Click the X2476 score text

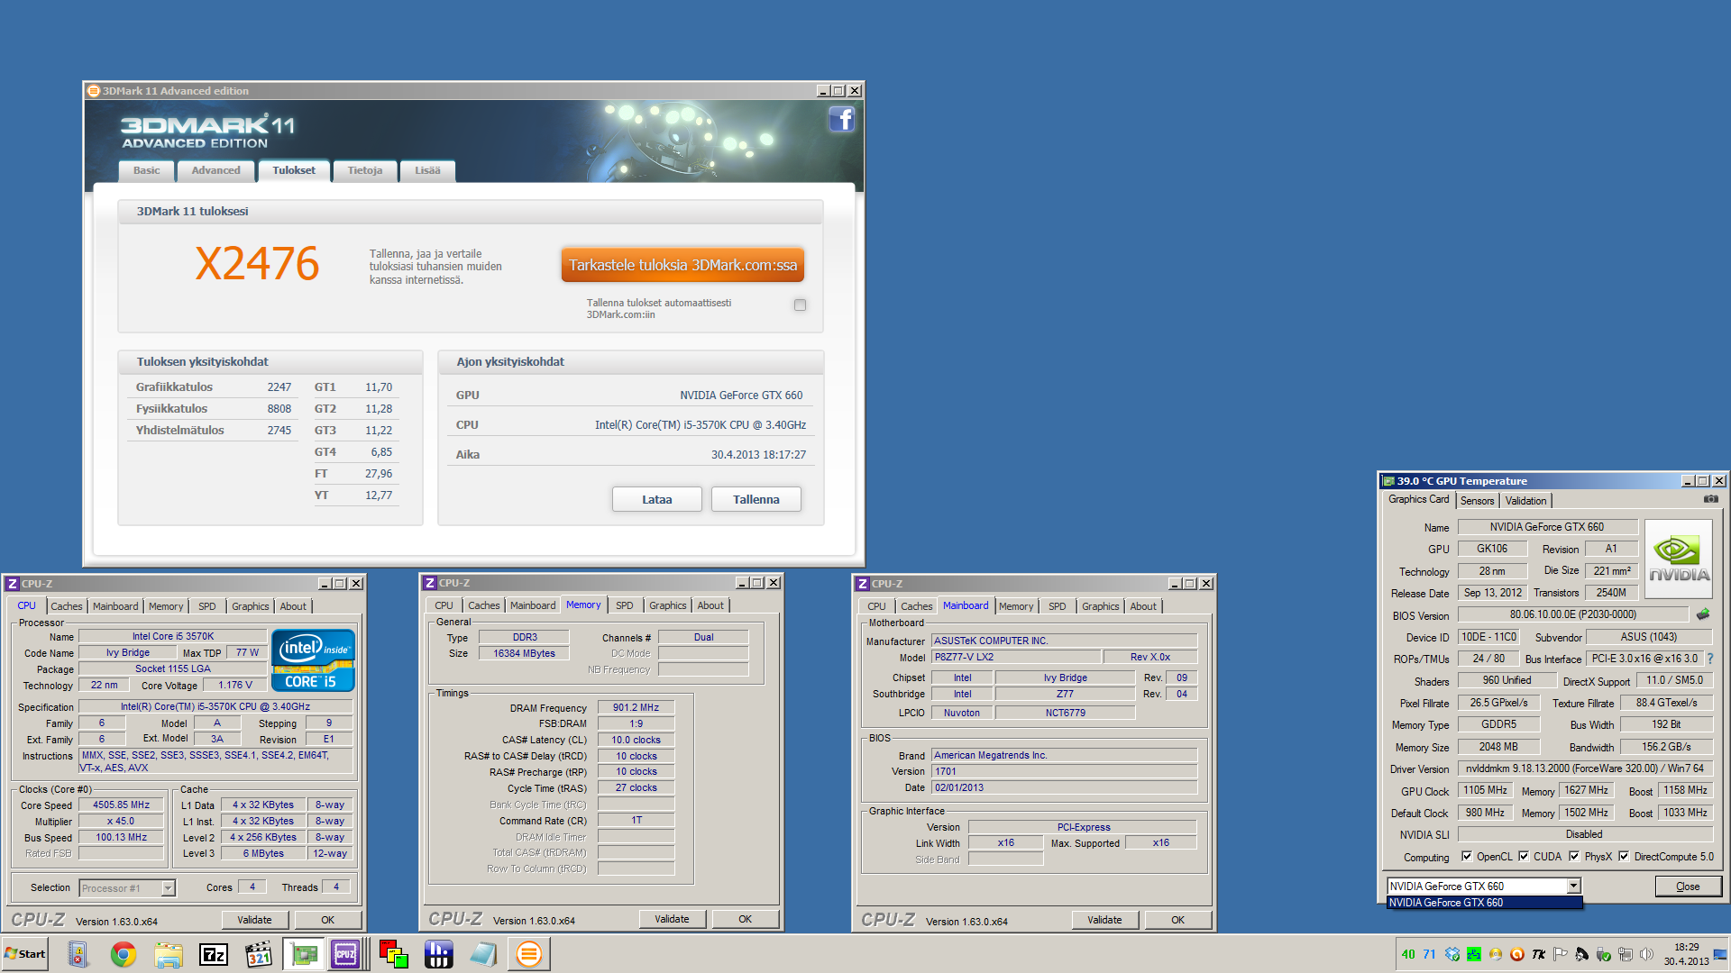[x=257, y=264]
